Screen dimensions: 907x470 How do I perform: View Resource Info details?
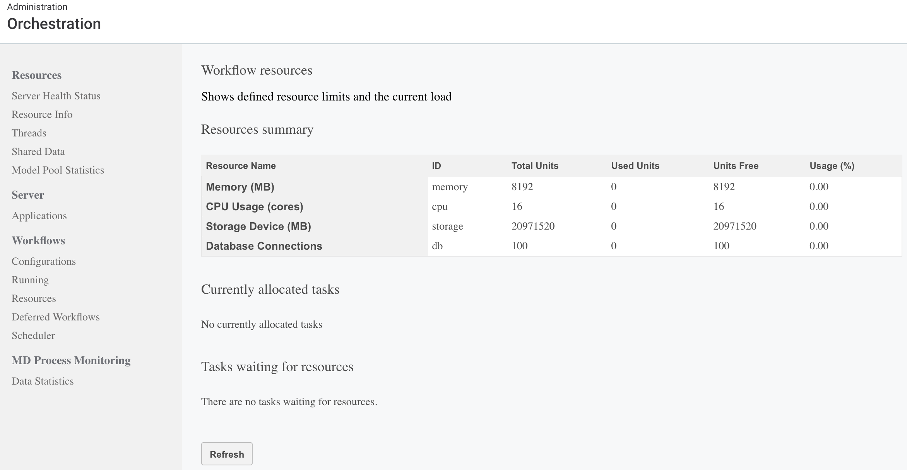coord(42,114)
